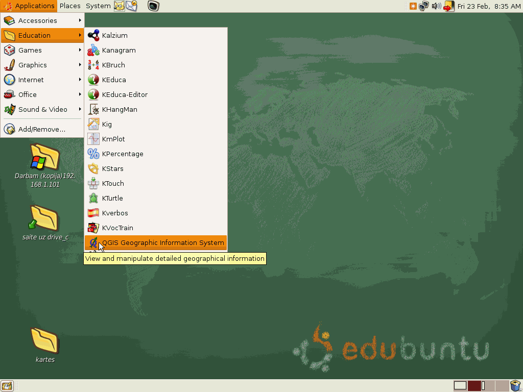Open the Places menu
This screenshot has height=392, width=523.
click(70, 6)
